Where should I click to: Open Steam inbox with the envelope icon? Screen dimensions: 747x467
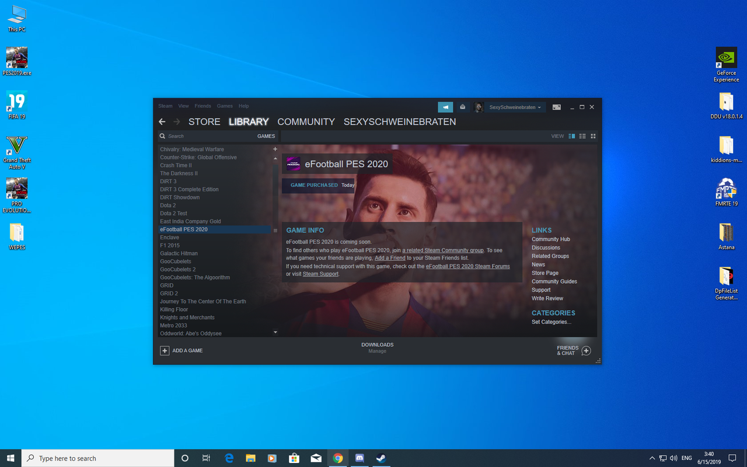click(463, 107)
